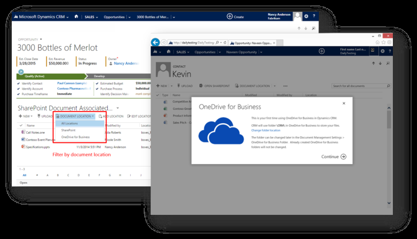
Task: Click the search magnifier in the documents search box
Action: coord(388,86)
